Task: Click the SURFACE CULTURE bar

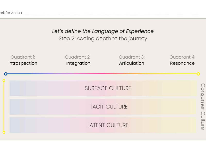Action: pyautogui.click(x=103, y=88)
